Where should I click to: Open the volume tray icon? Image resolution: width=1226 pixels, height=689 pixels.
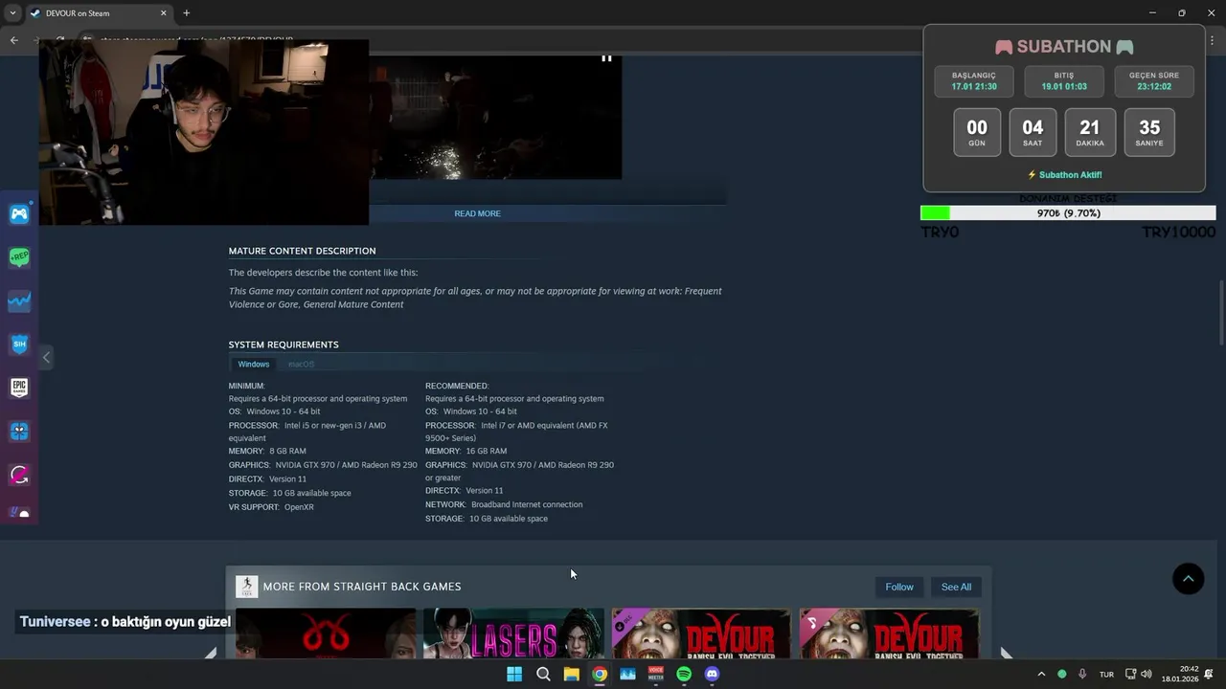click(1147, 674)
